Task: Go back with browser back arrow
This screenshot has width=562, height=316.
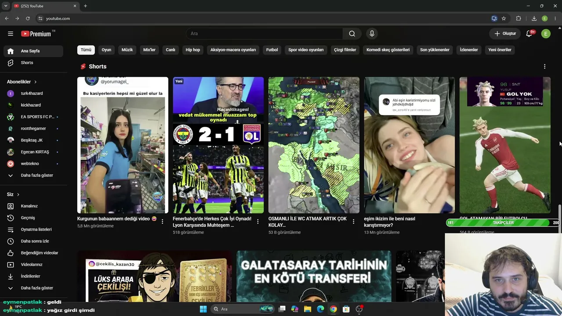Action: 7,18
